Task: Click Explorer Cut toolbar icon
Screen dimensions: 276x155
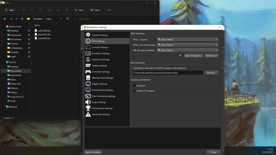Action: [x=24, y=10]
